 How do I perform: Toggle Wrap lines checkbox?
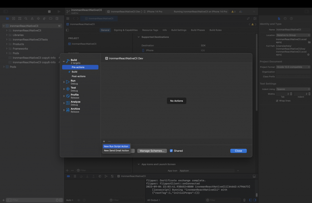click(x=277, y=101)
